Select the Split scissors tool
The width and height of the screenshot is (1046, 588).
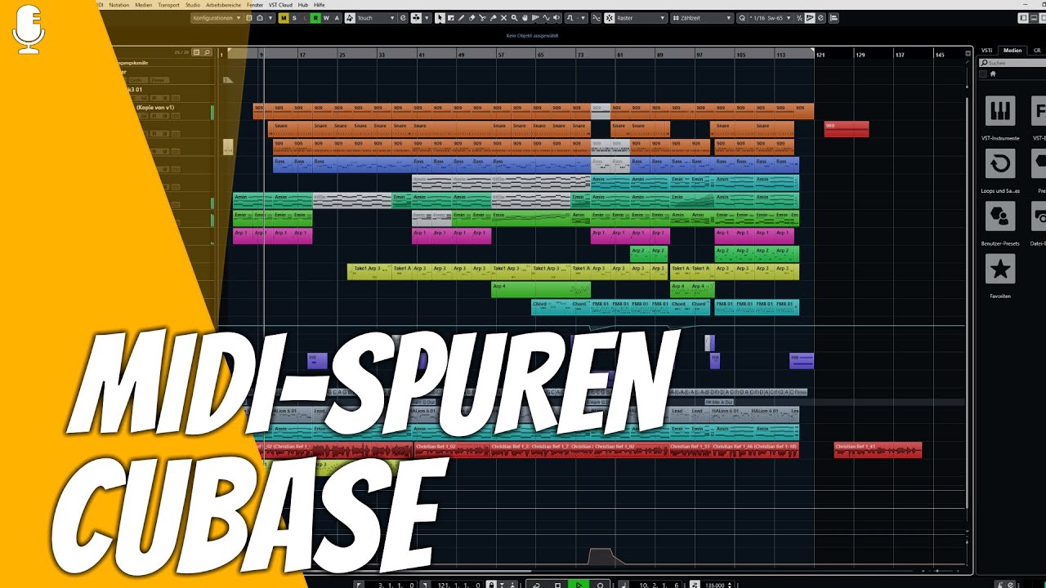(x=482, y=18)
